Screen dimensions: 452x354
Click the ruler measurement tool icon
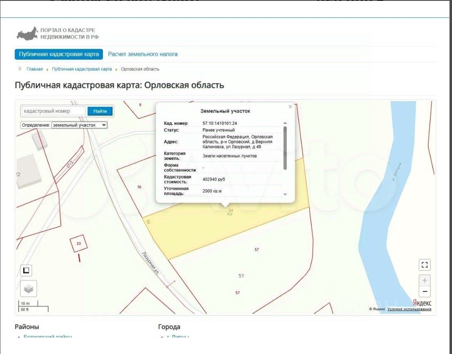[26, 270]
